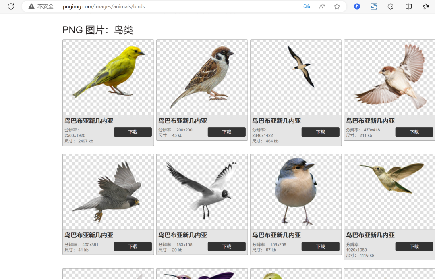435x279 pixels.
Task: Download the yellow canary image (2560x1920)
Action: coord(133,132)
